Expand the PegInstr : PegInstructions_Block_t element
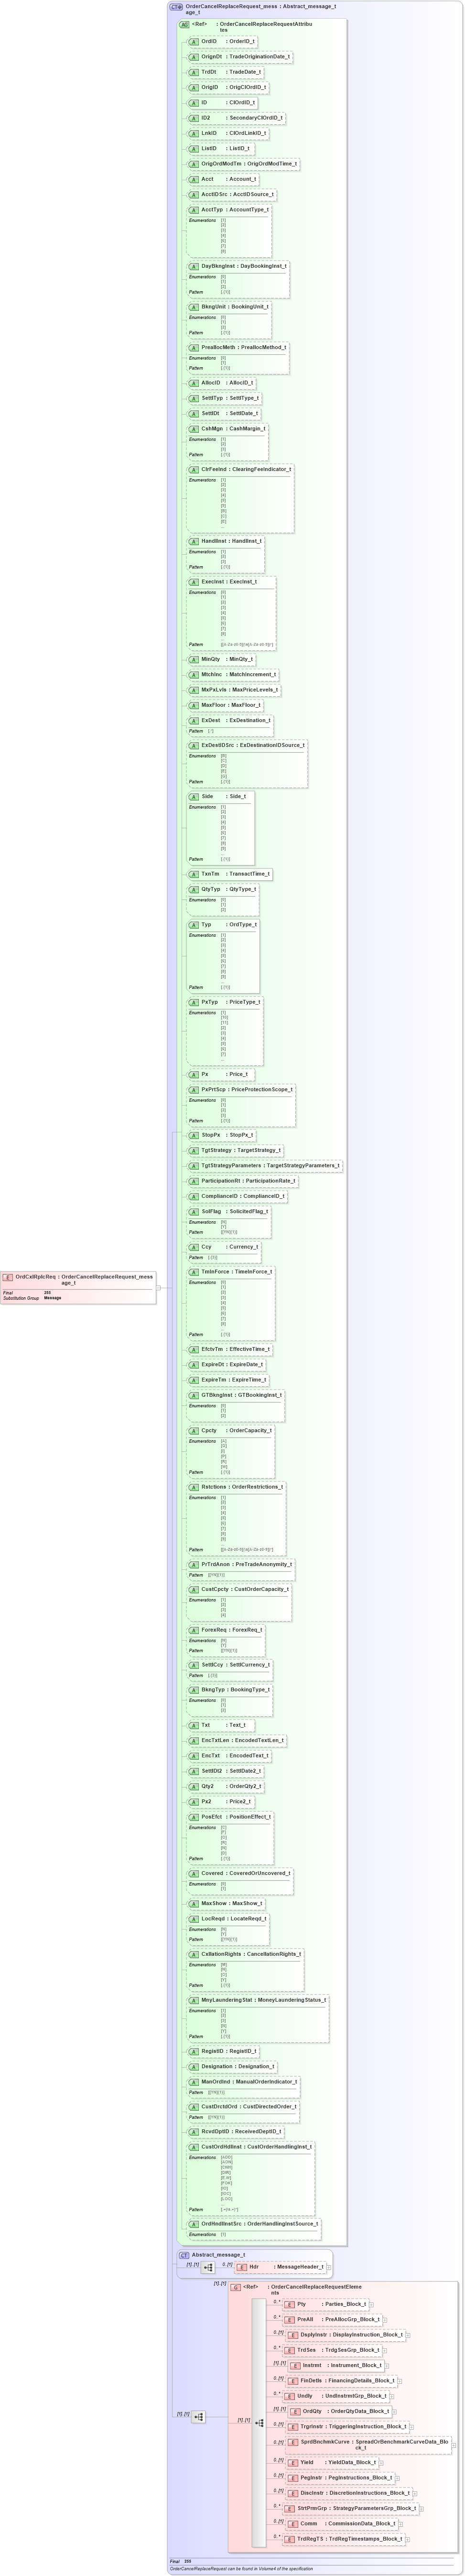The image size is (465, 2576). [398, 2478]
